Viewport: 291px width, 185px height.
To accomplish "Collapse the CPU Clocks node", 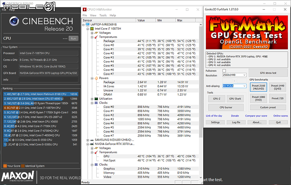I will point(92,103).
